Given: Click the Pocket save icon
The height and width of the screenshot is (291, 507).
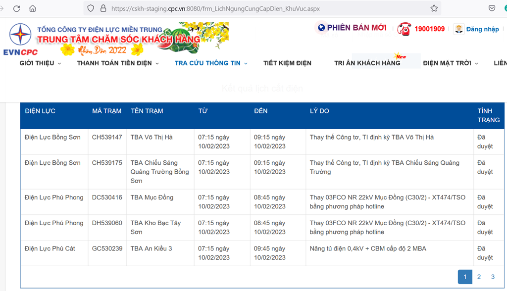Looking at the screenshot, I should coord(492,8).
